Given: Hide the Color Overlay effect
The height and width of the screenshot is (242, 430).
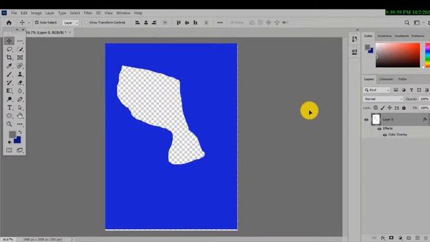Looking at the screenshot, I should click(385, 134).
